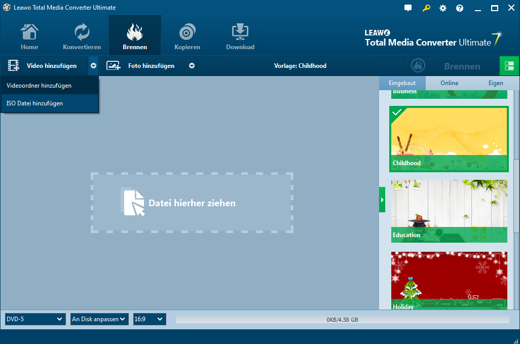This screenshot has width=520, height=344.
Task: Click the key registration icon
Action: (x=426, y=8)
